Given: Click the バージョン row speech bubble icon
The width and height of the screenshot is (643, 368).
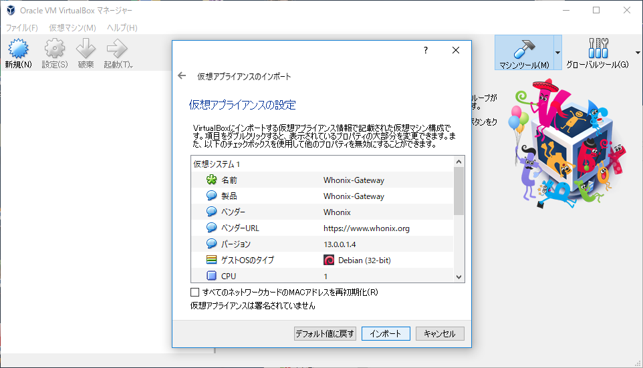Looking at the screenshot, I should tap(212, 243).
